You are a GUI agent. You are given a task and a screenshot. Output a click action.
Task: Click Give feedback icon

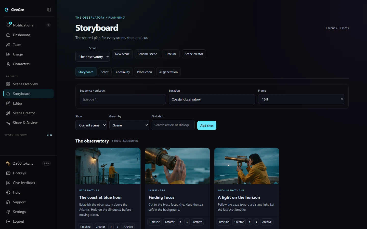click(x=8, y=183)
